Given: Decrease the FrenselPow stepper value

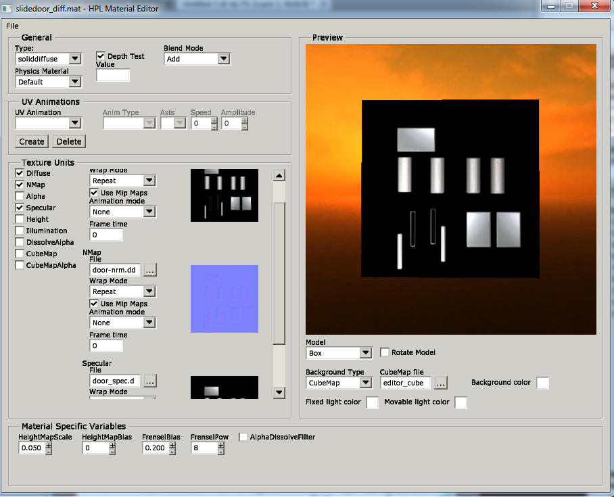Looking at the screenshot, I should (x=220, y=452).
